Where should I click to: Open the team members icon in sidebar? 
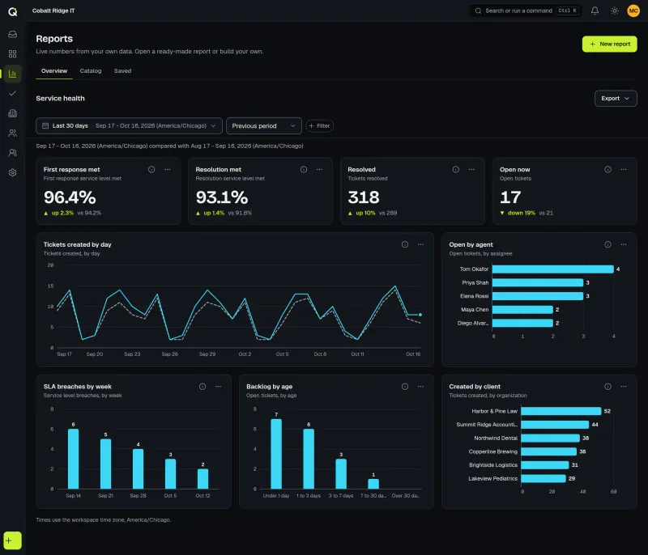pos(13,153)
